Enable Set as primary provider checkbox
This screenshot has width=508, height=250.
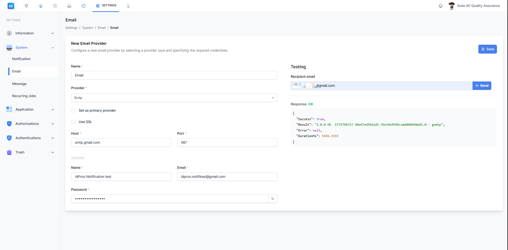tap(73, 111)
